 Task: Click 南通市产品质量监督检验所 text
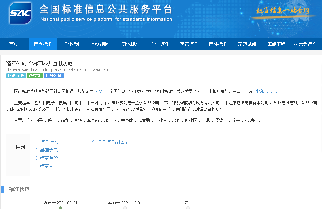(x=200, y=109)
